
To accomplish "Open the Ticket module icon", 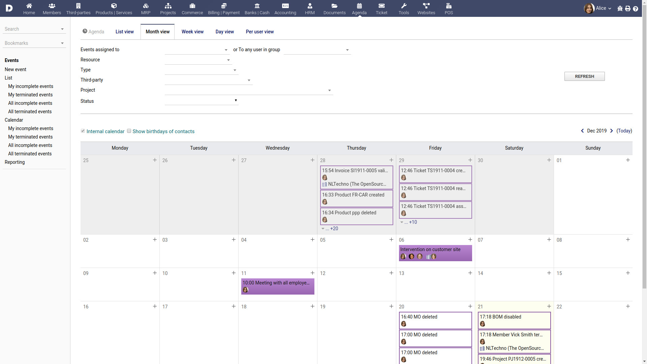I will 381,6.
